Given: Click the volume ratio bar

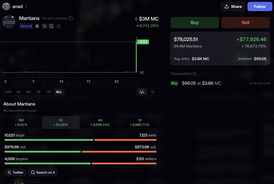Looking at the screenshot, I should tap(80, 152).
